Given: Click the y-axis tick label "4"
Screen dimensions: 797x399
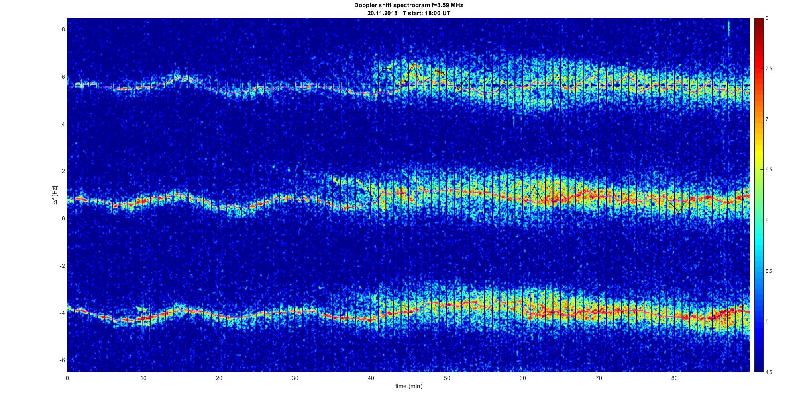Looking at the screenshot, I should click(x=63, y=124).
